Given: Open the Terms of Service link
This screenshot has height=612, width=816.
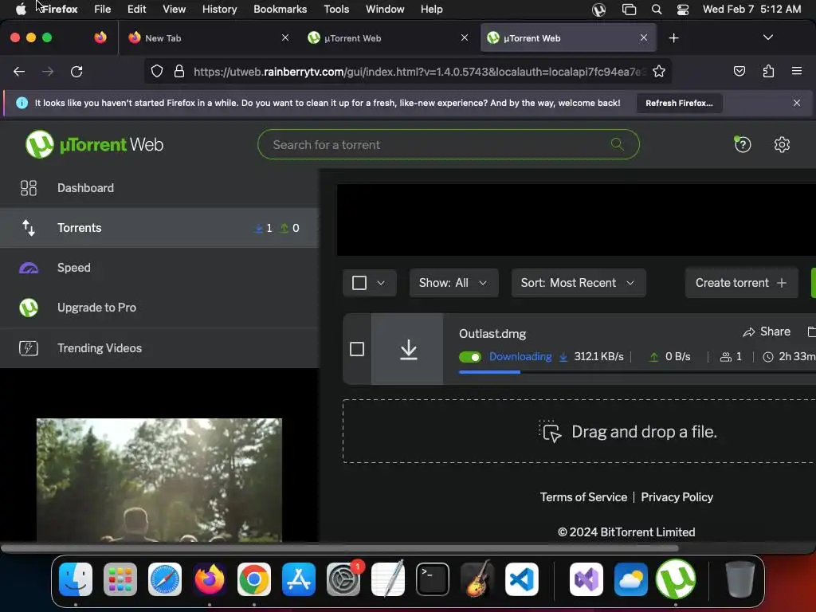Looking at the screenshot, I should (583, 497).
